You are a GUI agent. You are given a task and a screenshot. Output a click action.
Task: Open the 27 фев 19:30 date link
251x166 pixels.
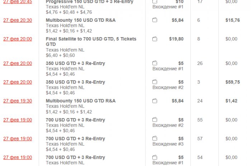pyautogui.click(x=18, y=101)
